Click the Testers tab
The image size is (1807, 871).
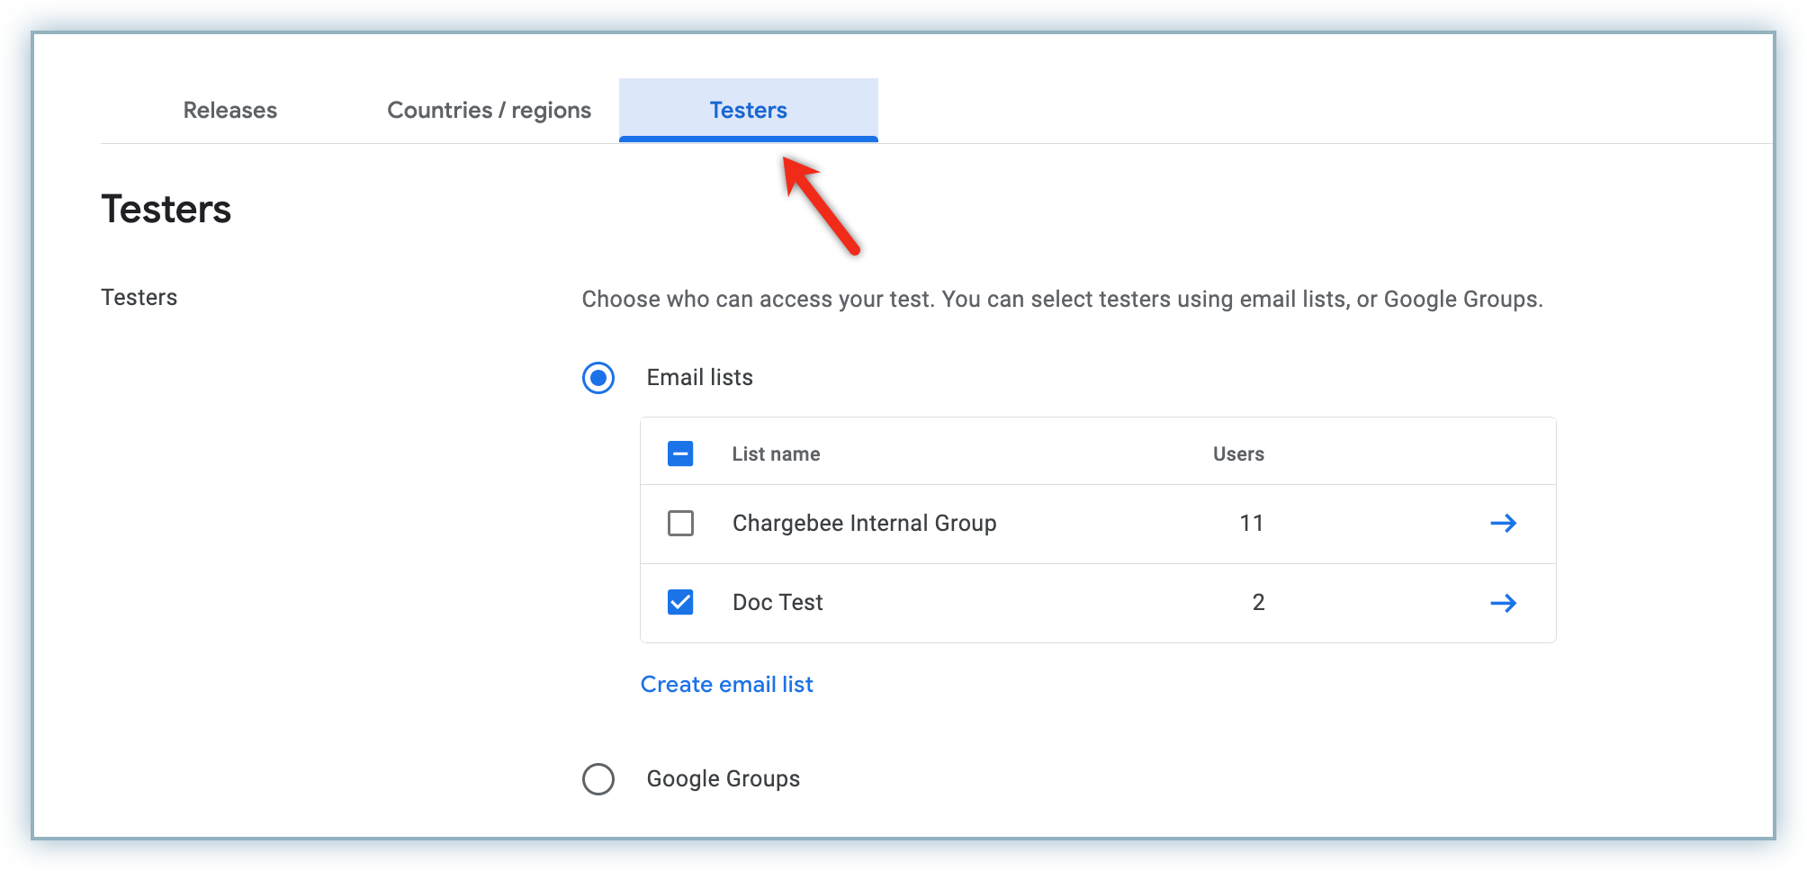point(748,111)
